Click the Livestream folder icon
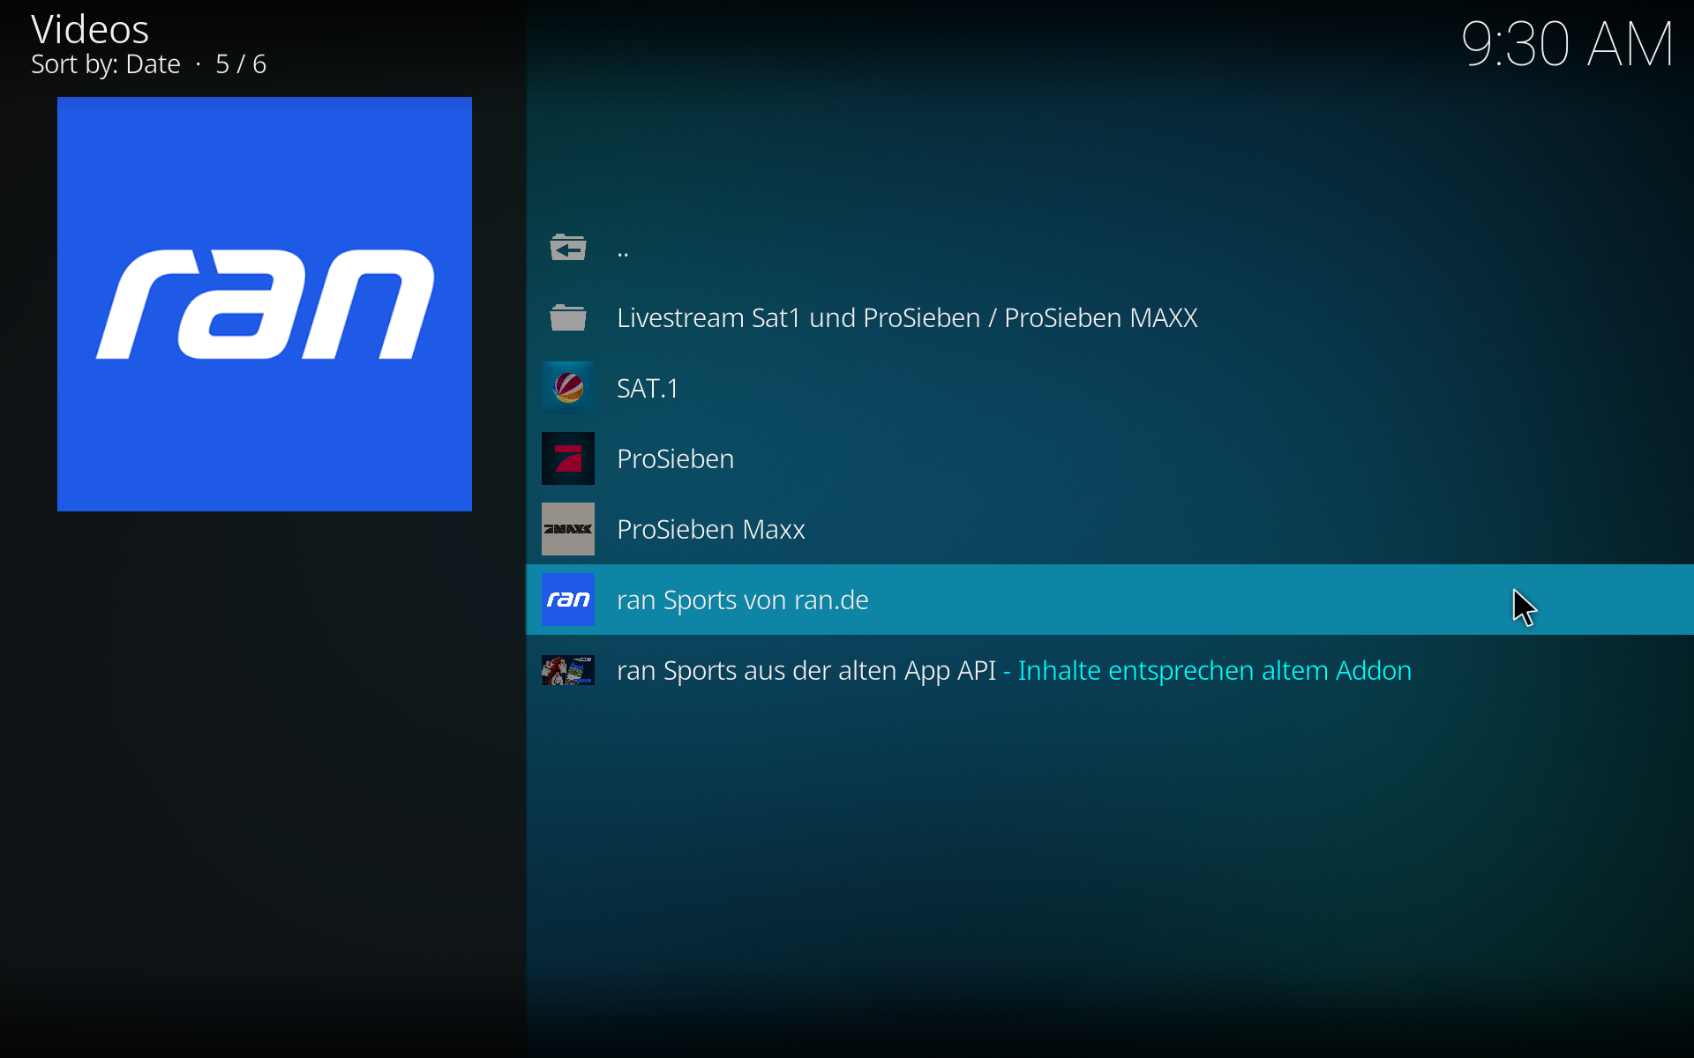This screenshot has height=1058, width=1694. (567, 317)
